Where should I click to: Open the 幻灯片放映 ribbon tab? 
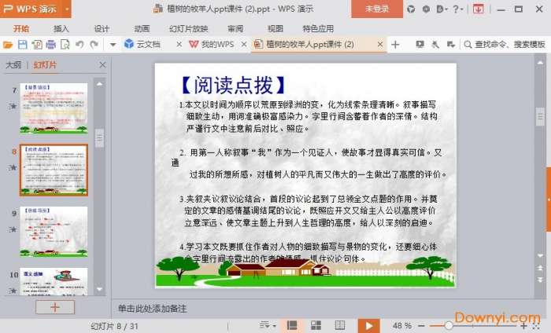189,29
